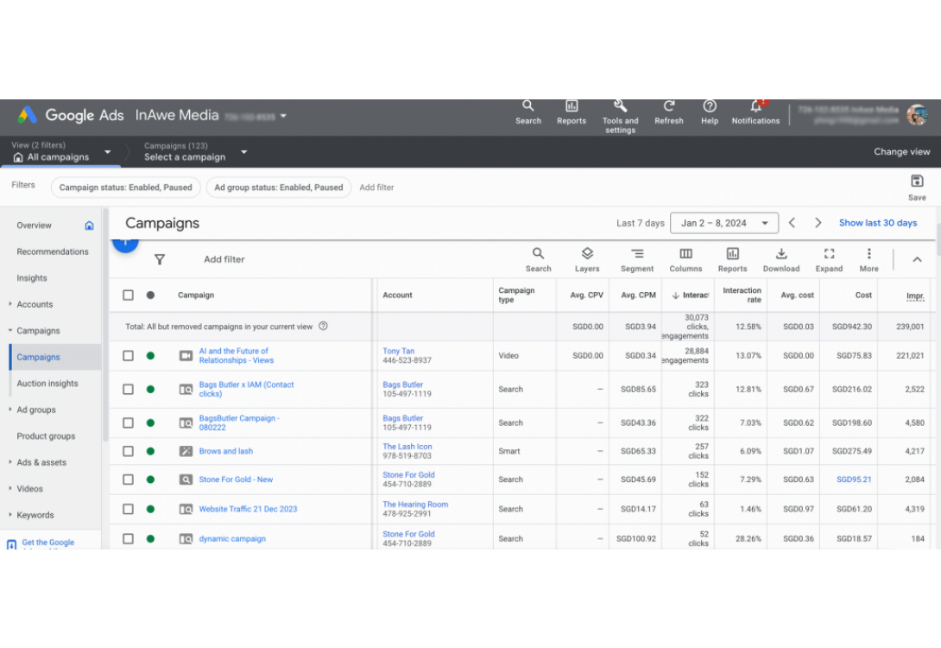This screenshot has height=648, width=941.
Task: Open The Hearing Room account link
Action: pos(415,505)
